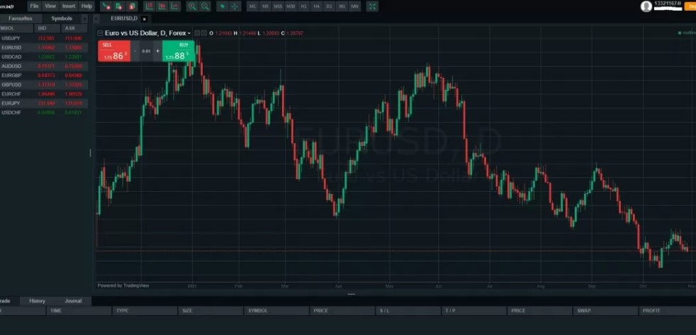Click the panel splitter handle below chart
The image size is (696, 335).
[351, 294]
